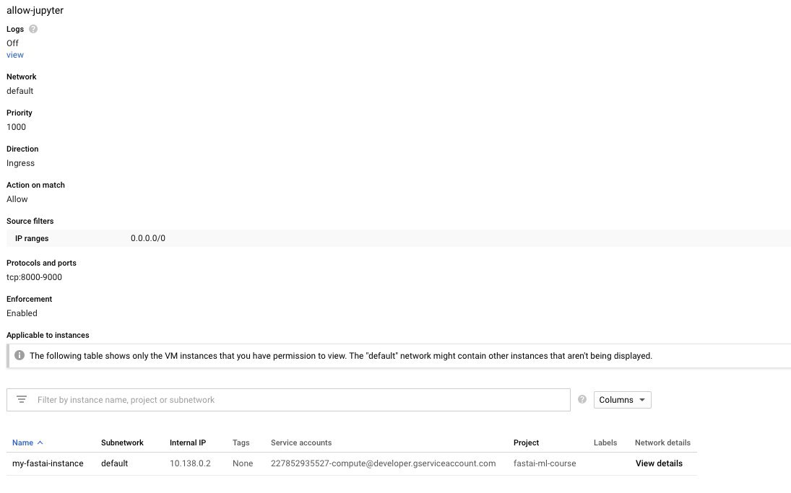Click the fastai-ml-course project cell
Image resolution: width=791 pixels, height=493 pixels.
545,463
